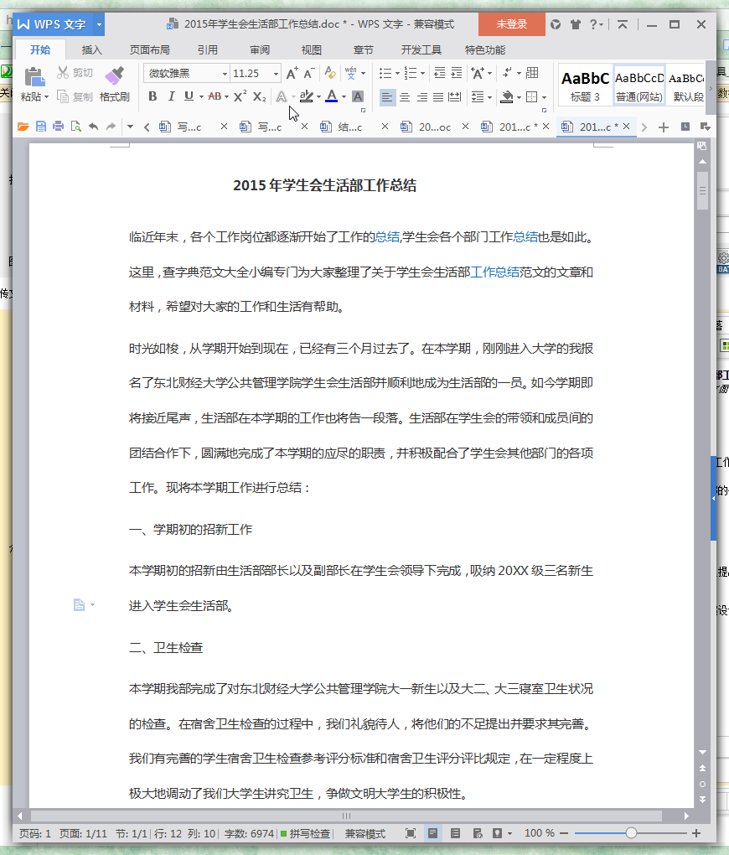Save document with the floppy icon
The image size is (729, 855).
[x=41, y=127]
